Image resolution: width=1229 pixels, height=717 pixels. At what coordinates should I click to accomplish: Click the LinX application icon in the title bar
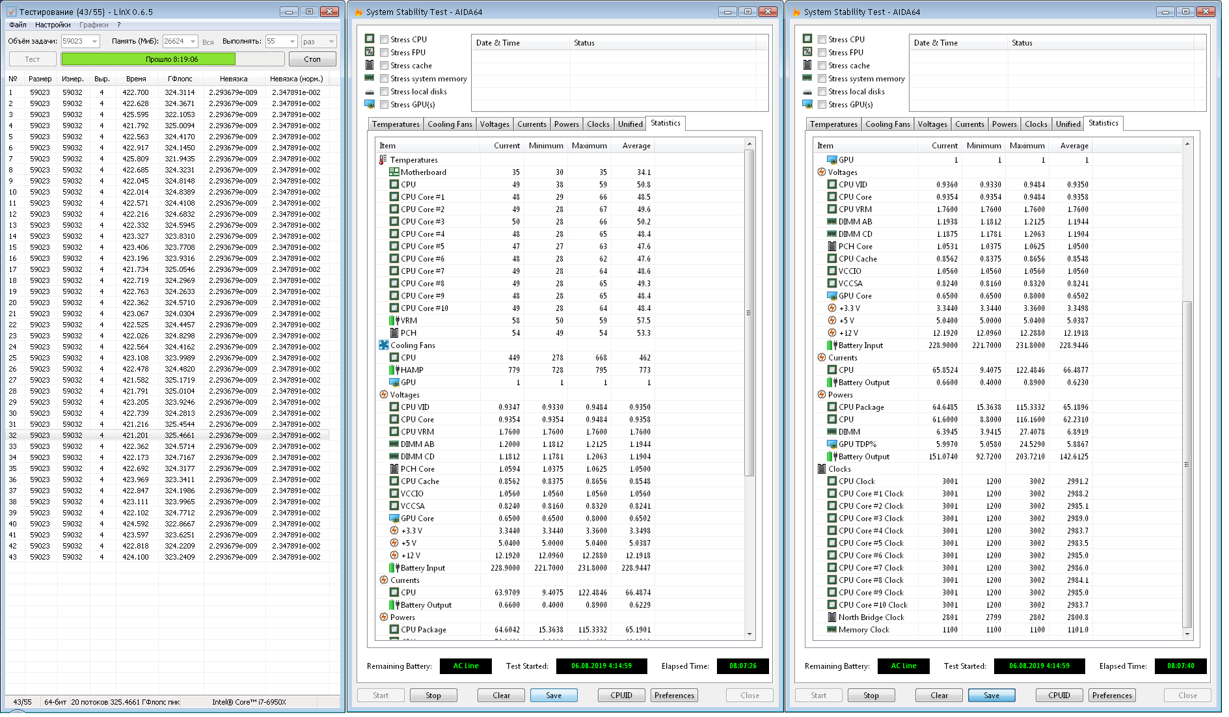11,12
